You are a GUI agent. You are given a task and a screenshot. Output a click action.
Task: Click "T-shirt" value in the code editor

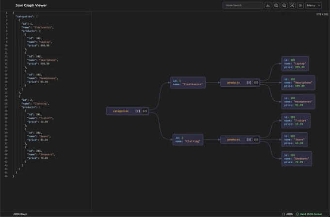coord(46,118)
